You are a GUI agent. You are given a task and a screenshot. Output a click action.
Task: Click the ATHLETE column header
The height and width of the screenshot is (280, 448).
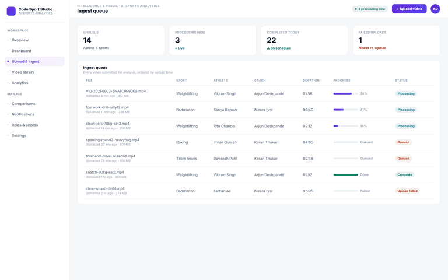[220, 80]
